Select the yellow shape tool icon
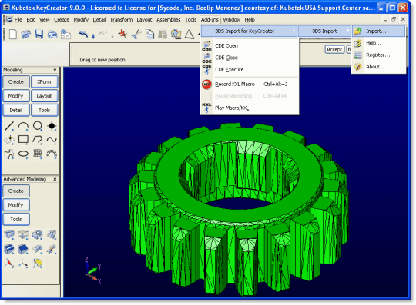 coord(38,264)
